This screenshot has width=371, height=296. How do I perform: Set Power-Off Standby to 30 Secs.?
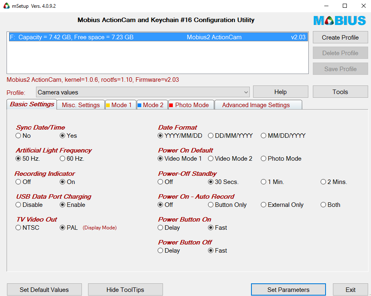click(223, 182)
